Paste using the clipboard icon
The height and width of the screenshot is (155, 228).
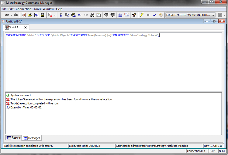(74, 15)
